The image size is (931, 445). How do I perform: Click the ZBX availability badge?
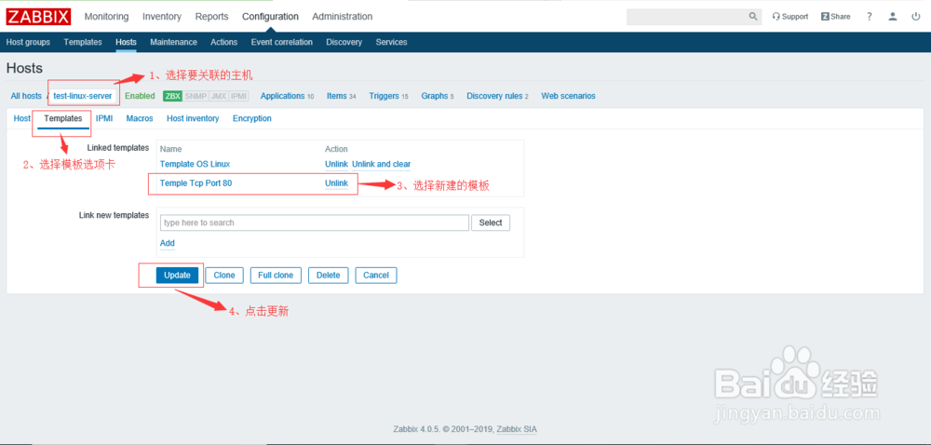[x=173, y=96]
